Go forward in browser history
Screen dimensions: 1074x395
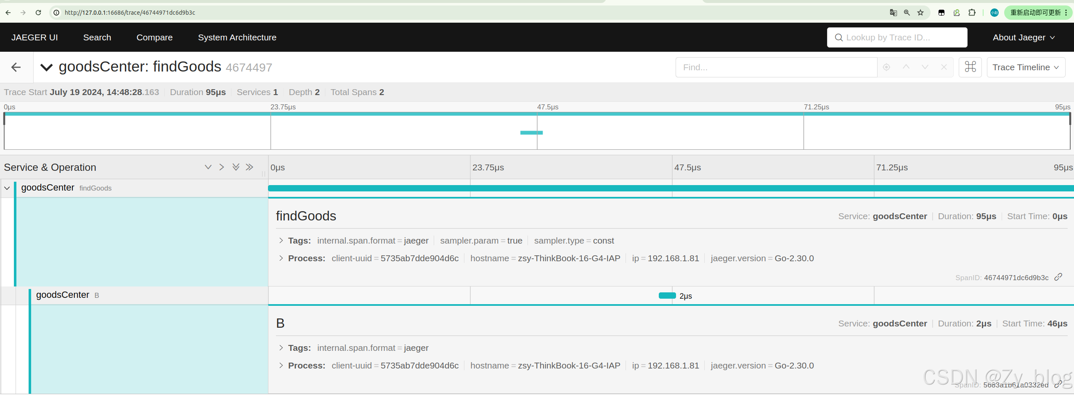tap(23, 13)
